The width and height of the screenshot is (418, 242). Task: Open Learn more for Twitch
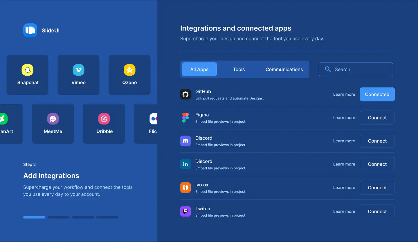click(344, 211)
